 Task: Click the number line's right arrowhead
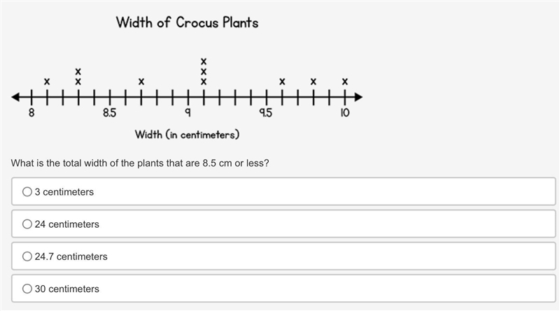(358, 97)
